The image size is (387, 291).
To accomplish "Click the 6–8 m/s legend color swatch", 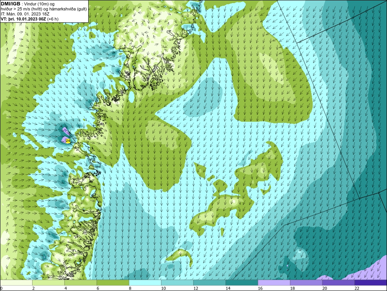I will point(113,282).
